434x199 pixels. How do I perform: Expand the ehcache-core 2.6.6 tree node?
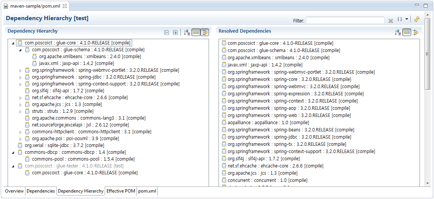tap(20, 98)
